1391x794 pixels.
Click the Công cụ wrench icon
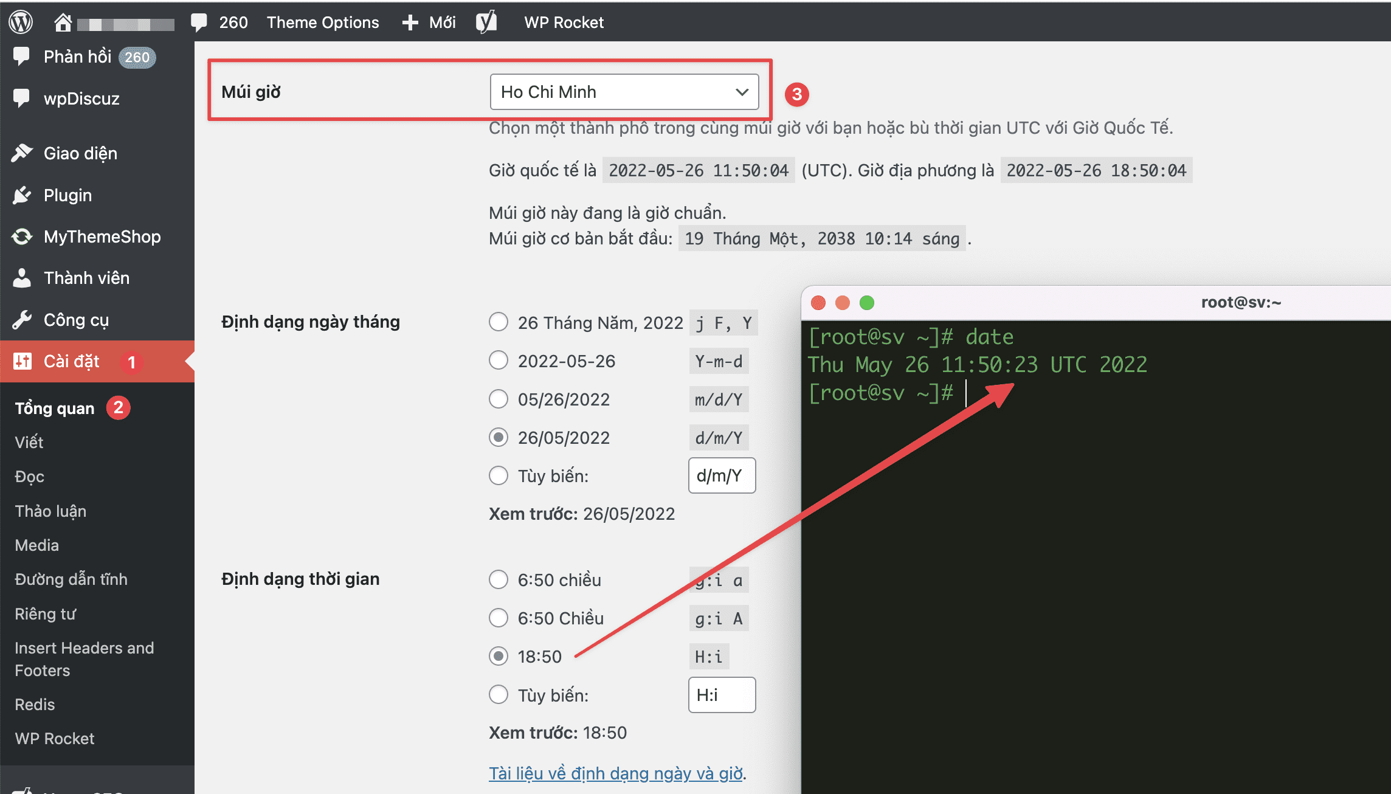click(x=22, y=319)
